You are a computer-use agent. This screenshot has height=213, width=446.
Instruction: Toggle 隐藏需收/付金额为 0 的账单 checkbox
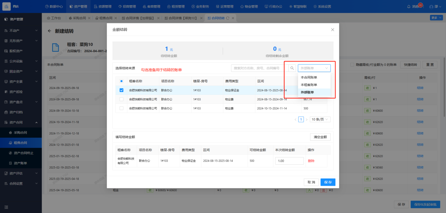tap(352, 65)
